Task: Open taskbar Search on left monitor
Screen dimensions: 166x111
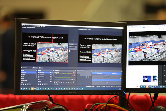Action: [x=24, y=89]
